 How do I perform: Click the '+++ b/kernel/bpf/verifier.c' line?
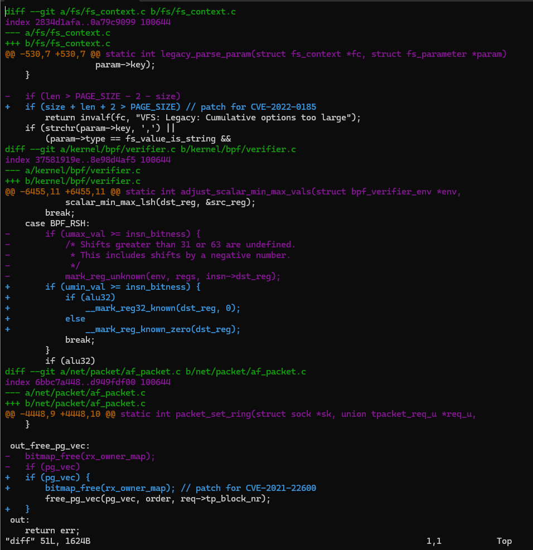(x=72, y=181)
